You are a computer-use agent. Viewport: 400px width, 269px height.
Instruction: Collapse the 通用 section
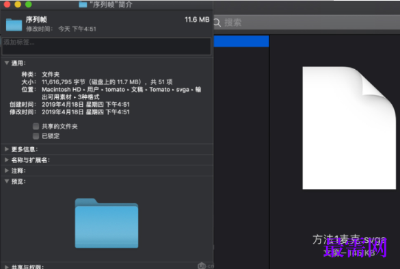[7, 63]
